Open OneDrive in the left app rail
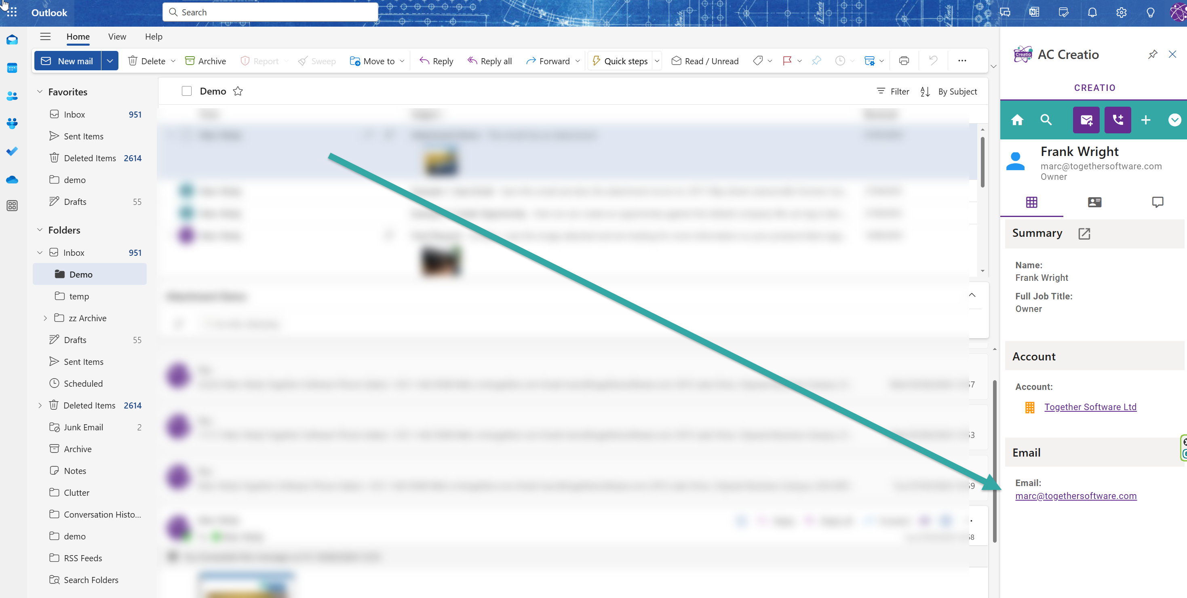The width and height of the screenshot is (1187, 598). [x=12, y=179]
